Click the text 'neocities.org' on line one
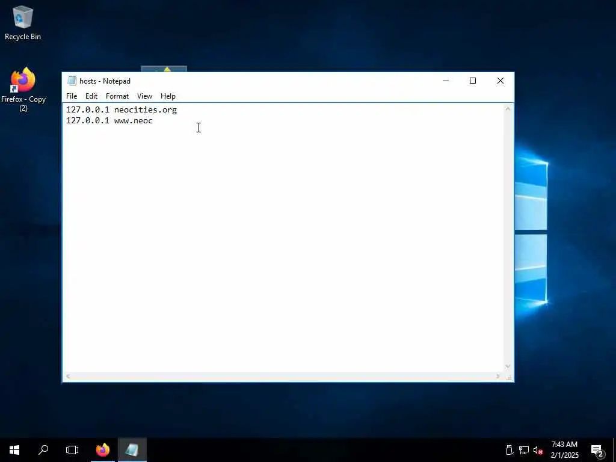 (x=146, y=110)
